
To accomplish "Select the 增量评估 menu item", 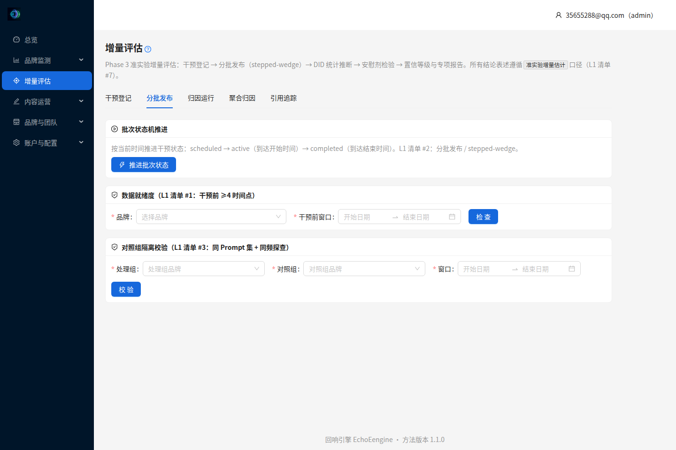I will tap(47, 81).
